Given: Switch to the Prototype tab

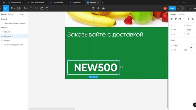Looking at the screenshot, I should point(181,14).
